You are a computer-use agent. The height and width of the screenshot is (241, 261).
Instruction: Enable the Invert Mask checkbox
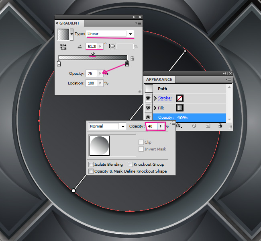(141, 149)
